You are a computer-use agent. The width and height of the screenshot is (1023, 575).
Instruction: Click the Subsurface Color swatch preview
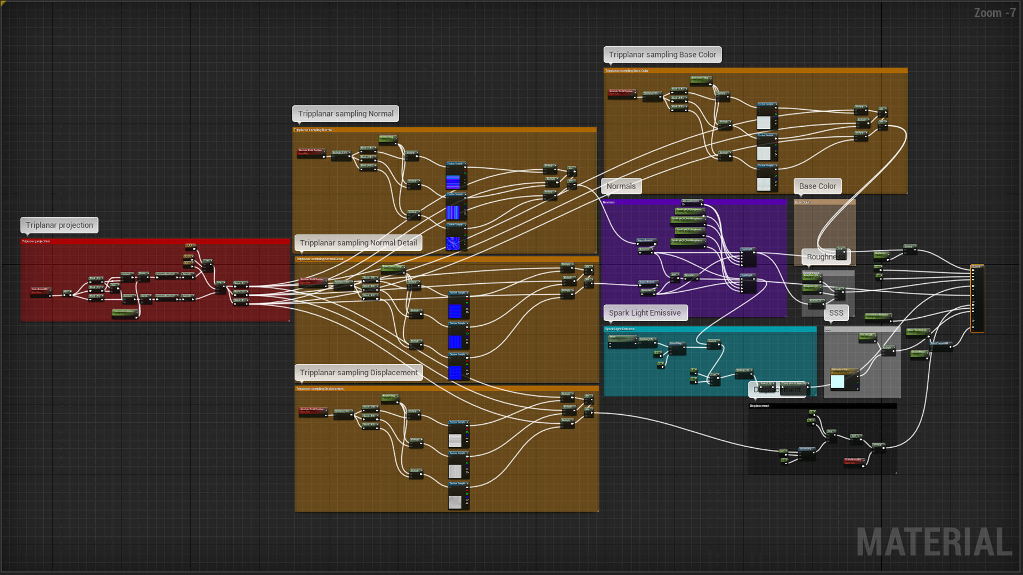click(838, 382)
